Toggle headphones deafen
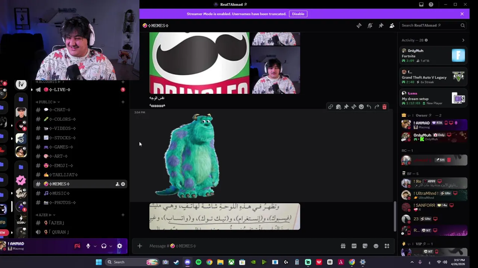 coord(104,246)
